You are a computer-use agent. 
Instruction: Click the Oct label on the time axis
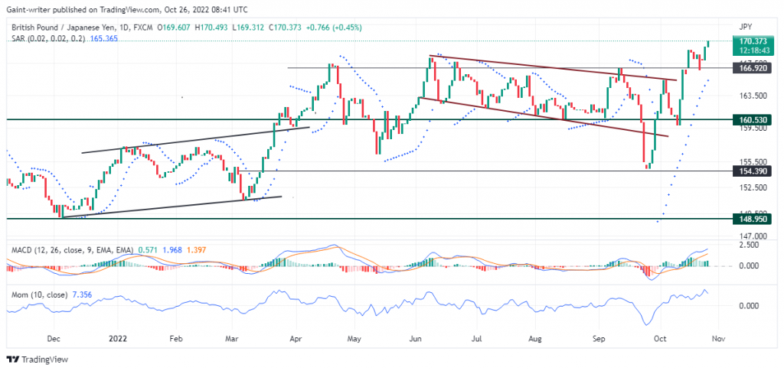661,338
